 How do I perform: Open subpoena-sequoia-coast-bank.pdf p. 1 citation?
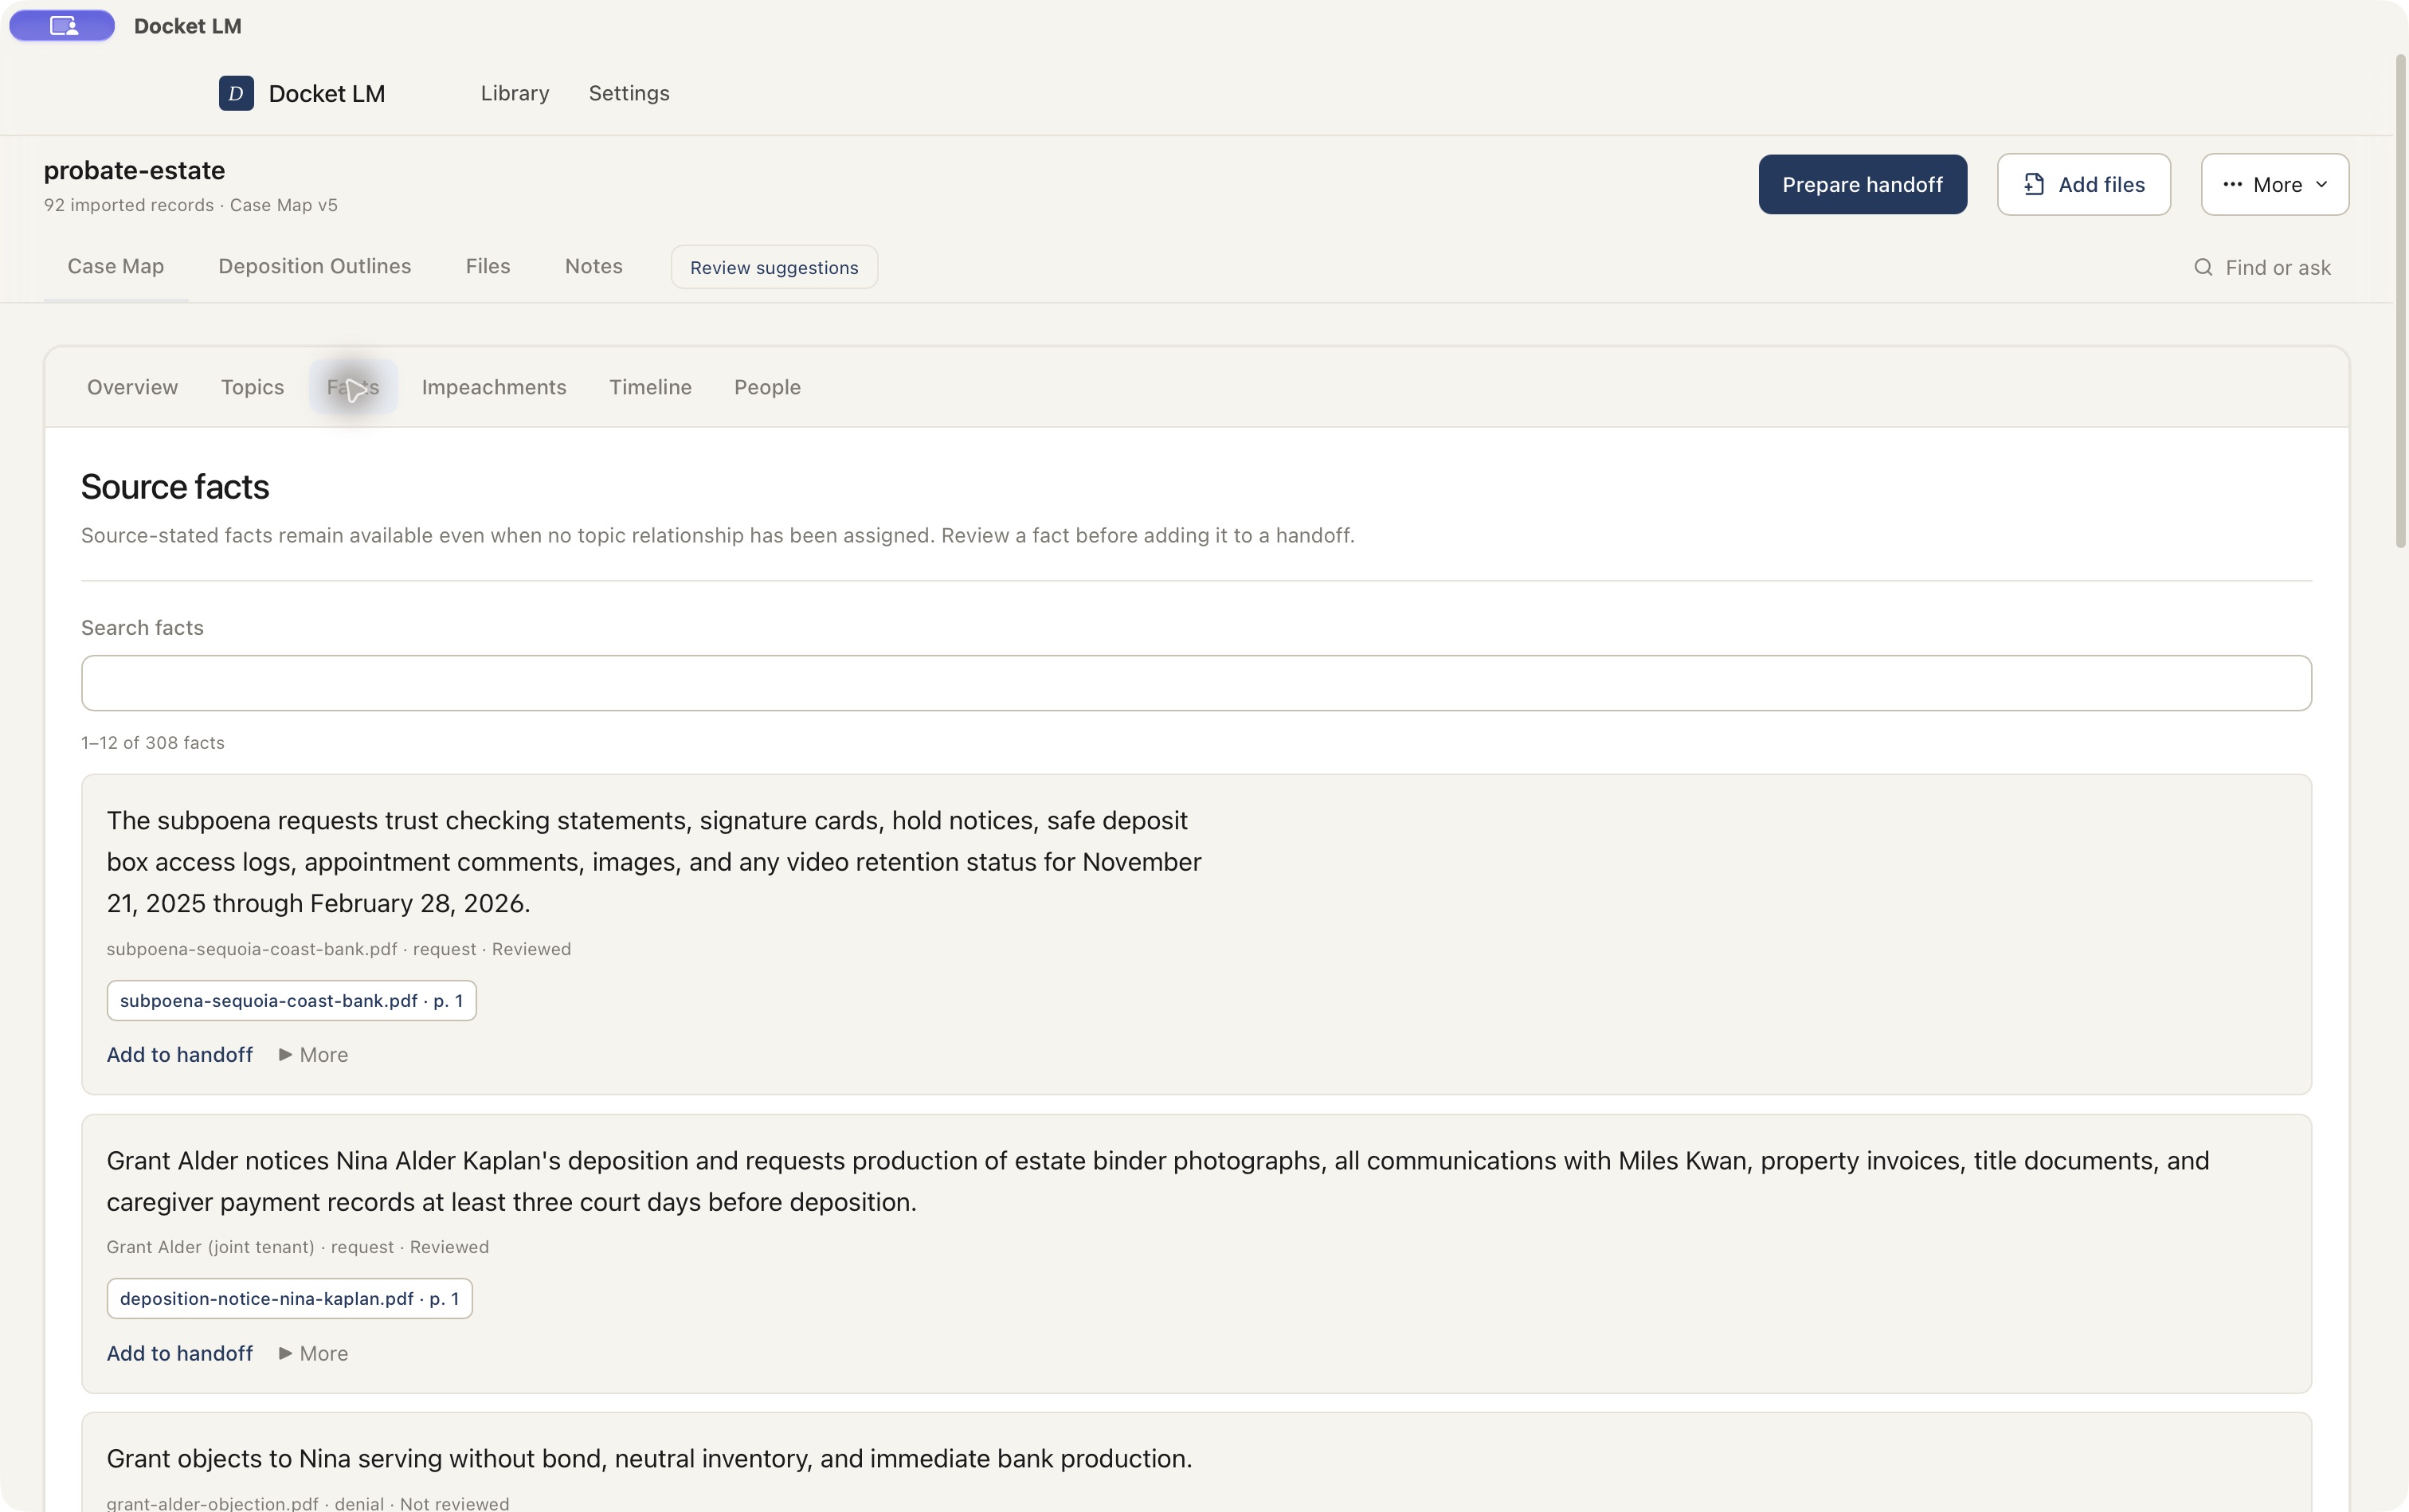pos(292,1000)
